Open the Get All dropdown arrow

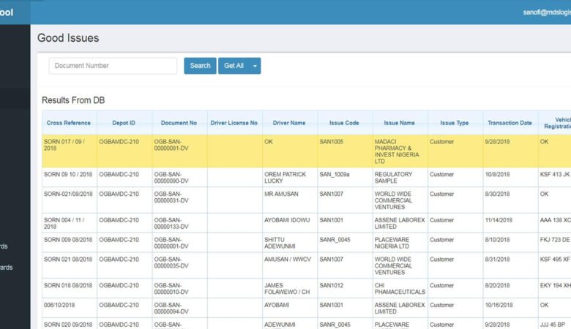pos(255,66)
